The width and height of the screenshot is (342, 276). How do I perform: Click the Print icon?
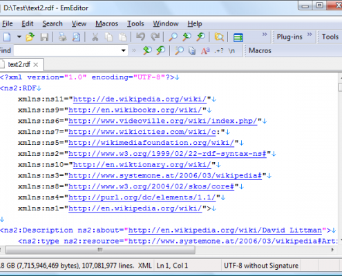pyautogui.click(x=62, y=37)
